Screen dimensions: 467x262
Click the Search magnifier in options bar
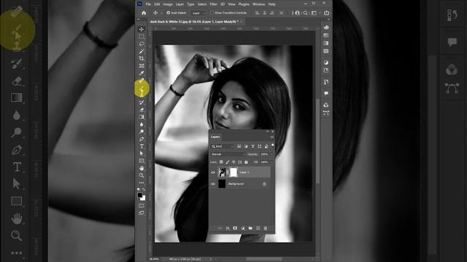coord(305,13)
